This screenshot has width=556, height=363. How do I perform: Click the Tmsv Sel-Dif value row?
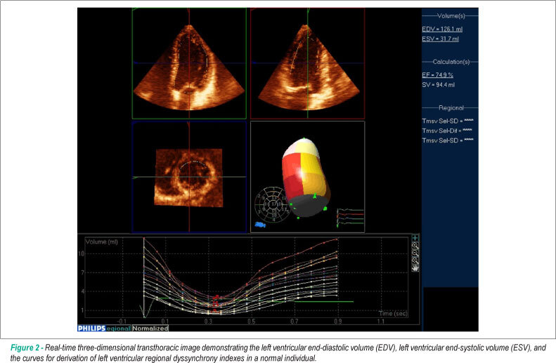tap(447, 131)
